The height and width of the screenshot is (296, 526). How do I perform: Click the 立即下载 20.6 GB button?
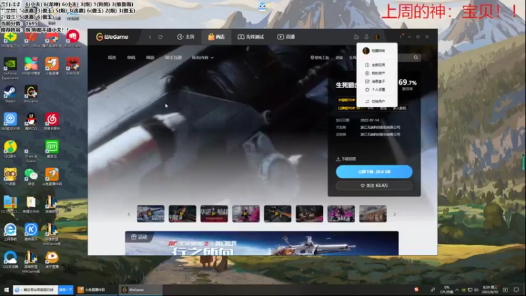pyautogui.click(x=374, y=172)
